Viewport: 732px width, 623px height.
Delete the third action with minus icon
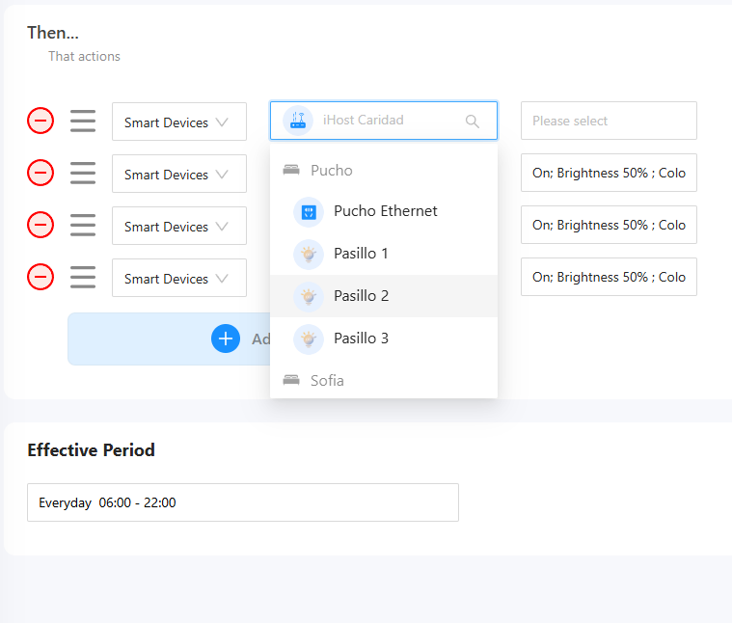[41, 225]
